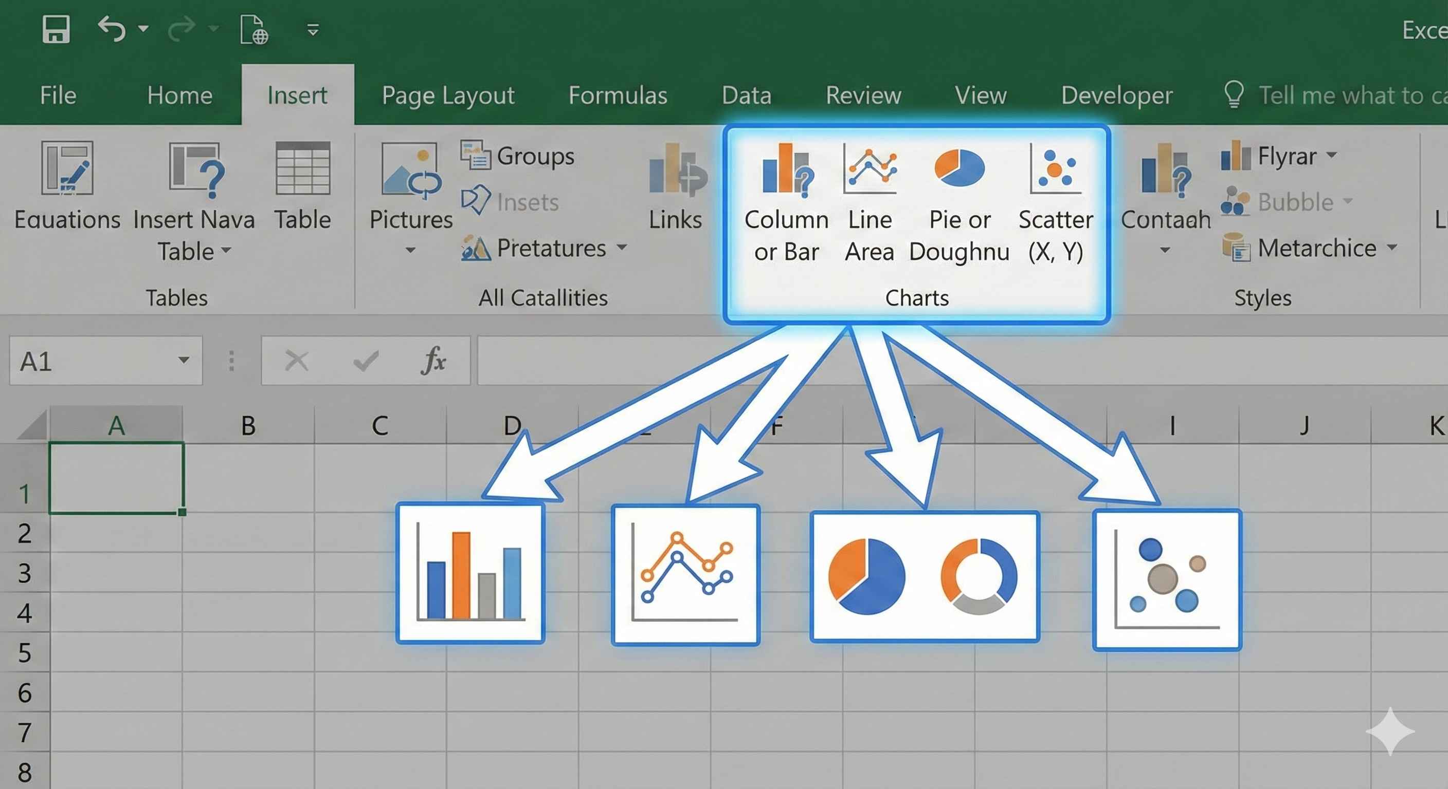The image size is (1448, 789).
Task: Switch to the Formulas tab
Action: 618,96
